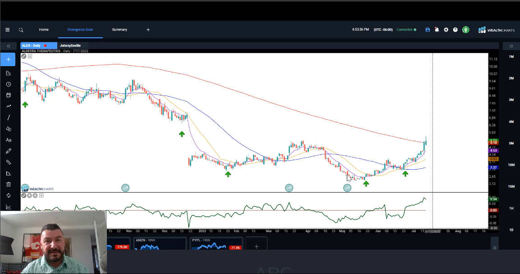Switch to the Divergence Scan tab
This screenshot has height=274, width=520.
[x=80, y=30]
